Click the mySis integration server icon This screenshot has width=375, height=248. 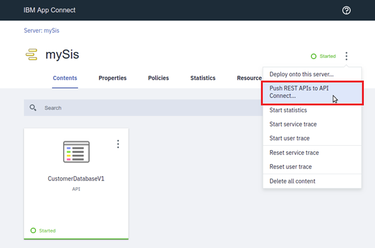point(32,55)
